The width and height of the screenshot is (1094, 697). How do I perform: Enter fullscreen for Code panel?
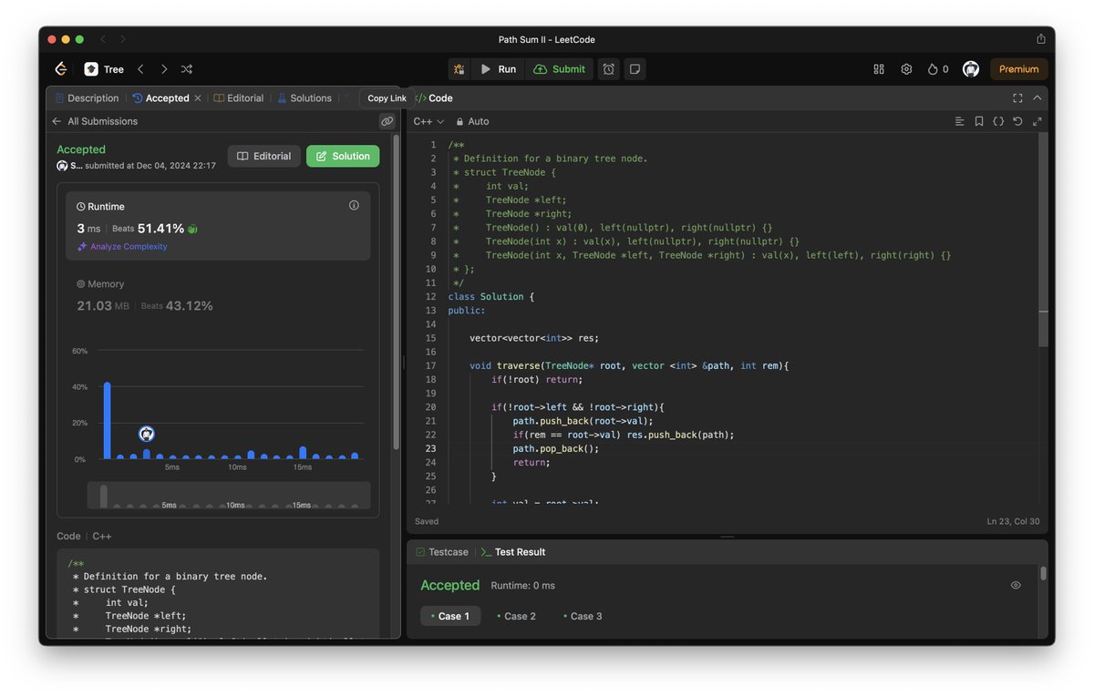tap(1017, 98)
